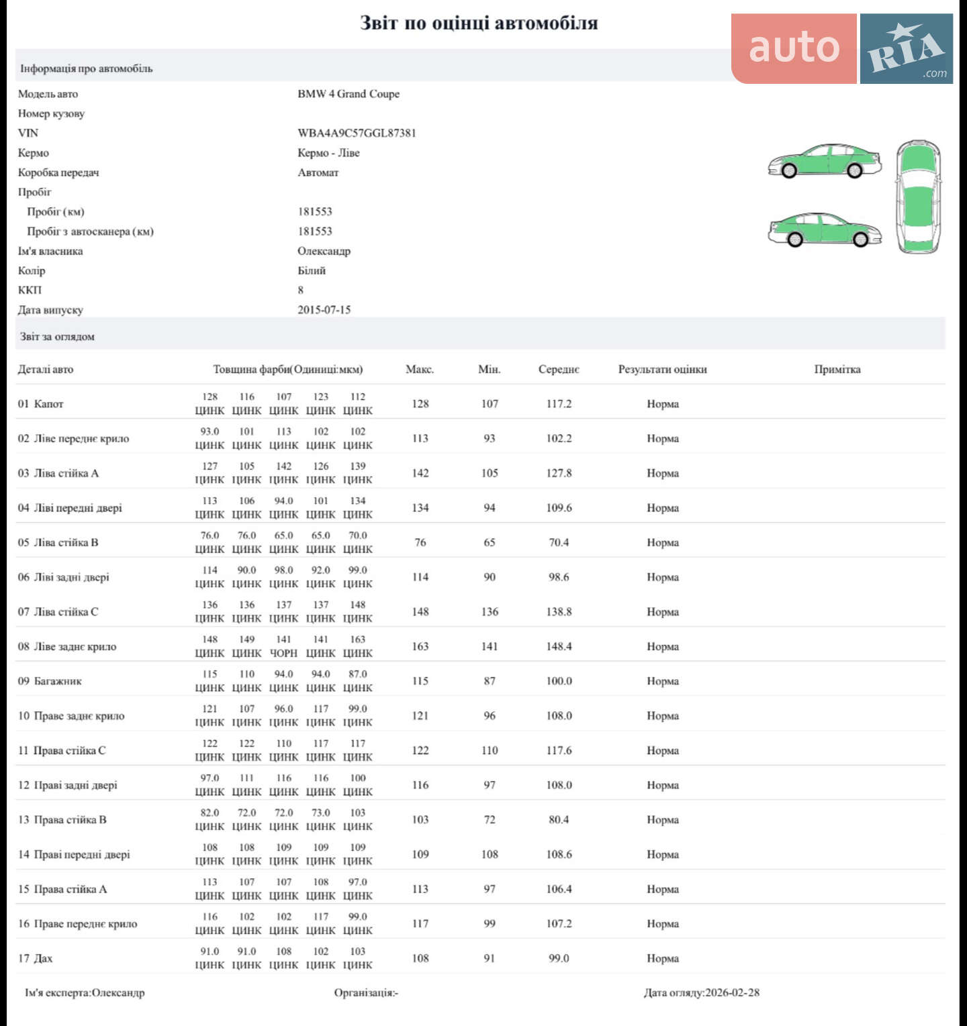Click the auto logo tile

click(x=794, y=48)
